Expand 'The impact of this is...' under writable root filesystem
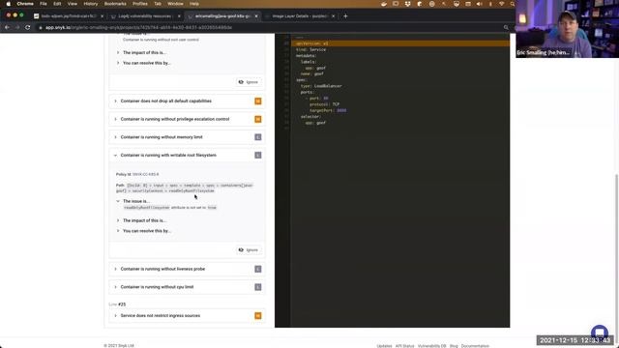 coord(141,220)
